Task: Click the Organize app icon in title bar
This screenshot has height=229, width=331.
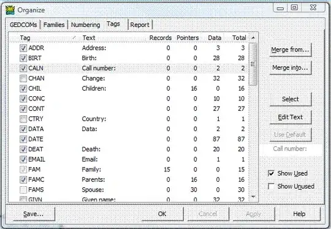Action: (x=10, y=10)
